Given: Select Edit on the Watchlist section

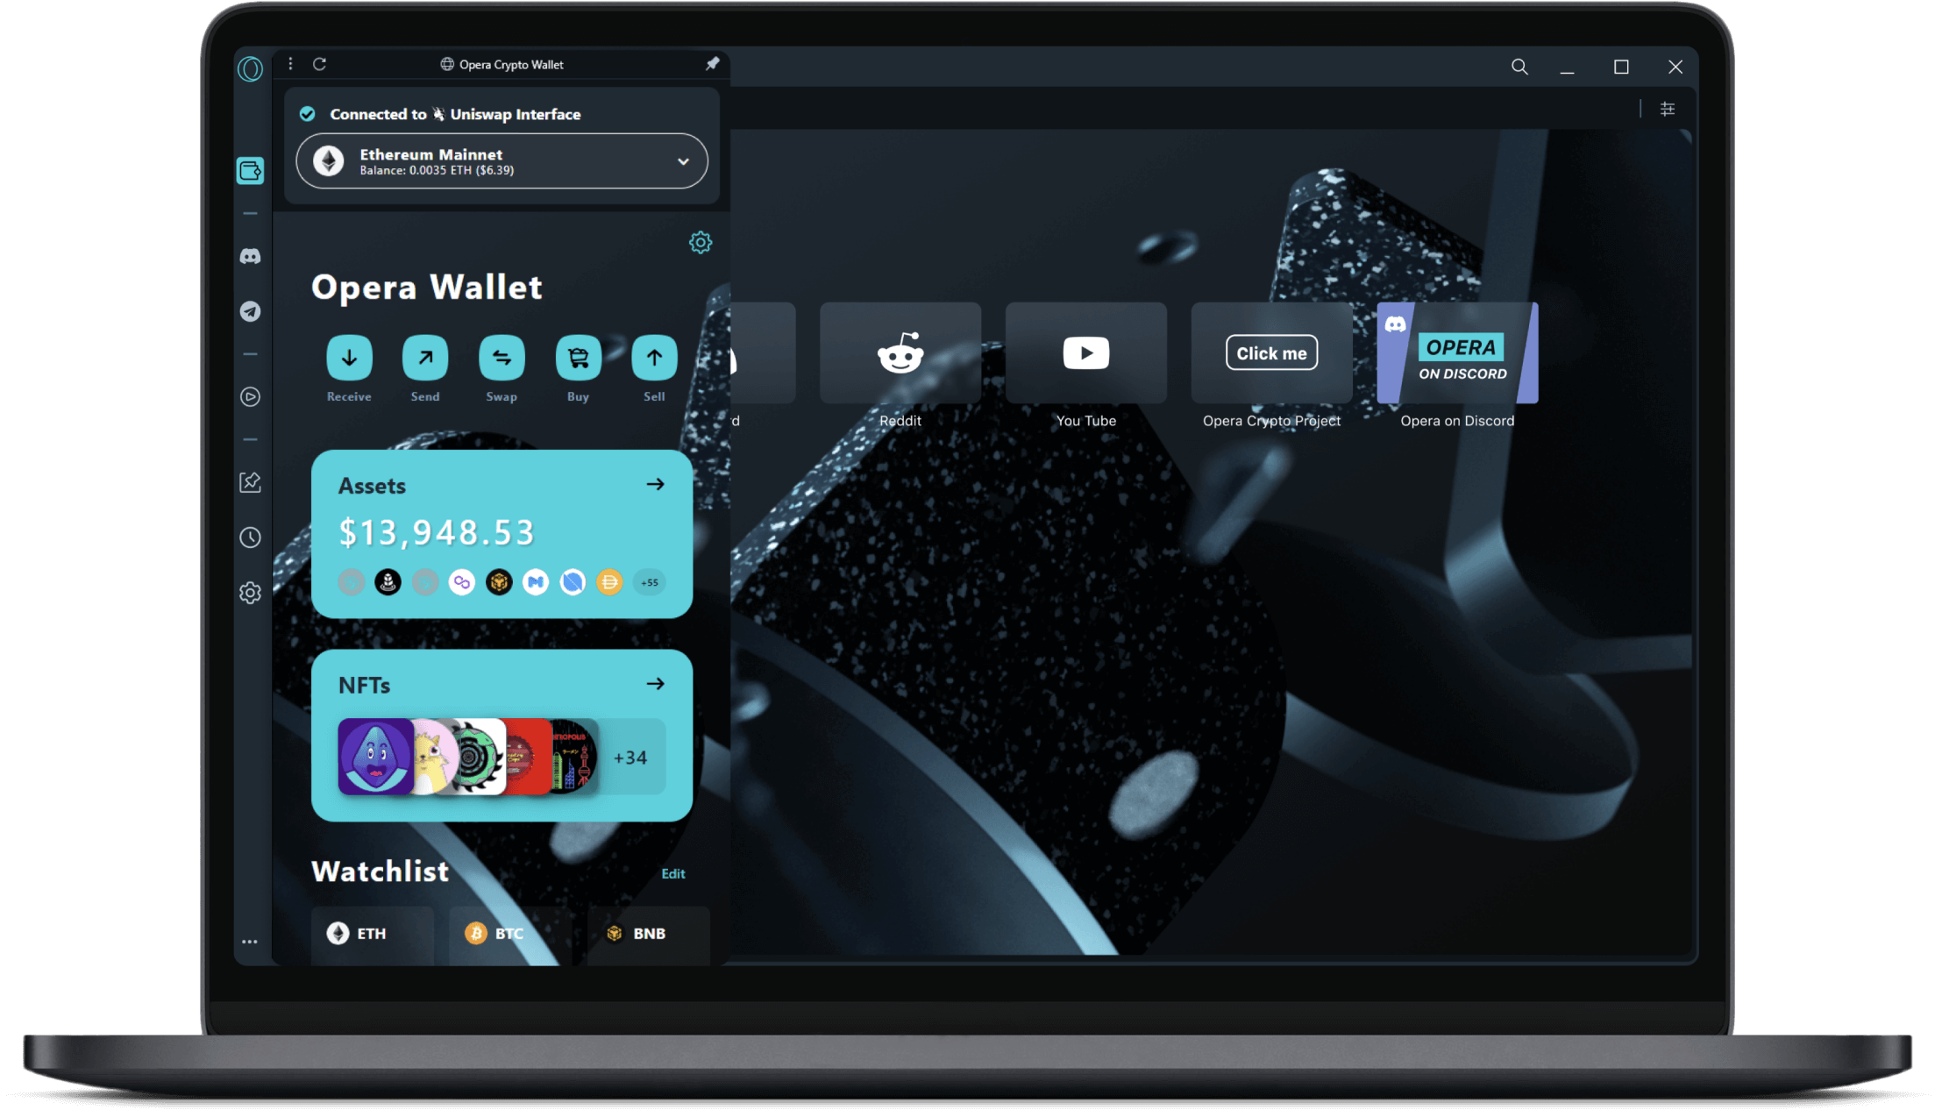Looking at the screenshot, I should [x=677, y=873].
